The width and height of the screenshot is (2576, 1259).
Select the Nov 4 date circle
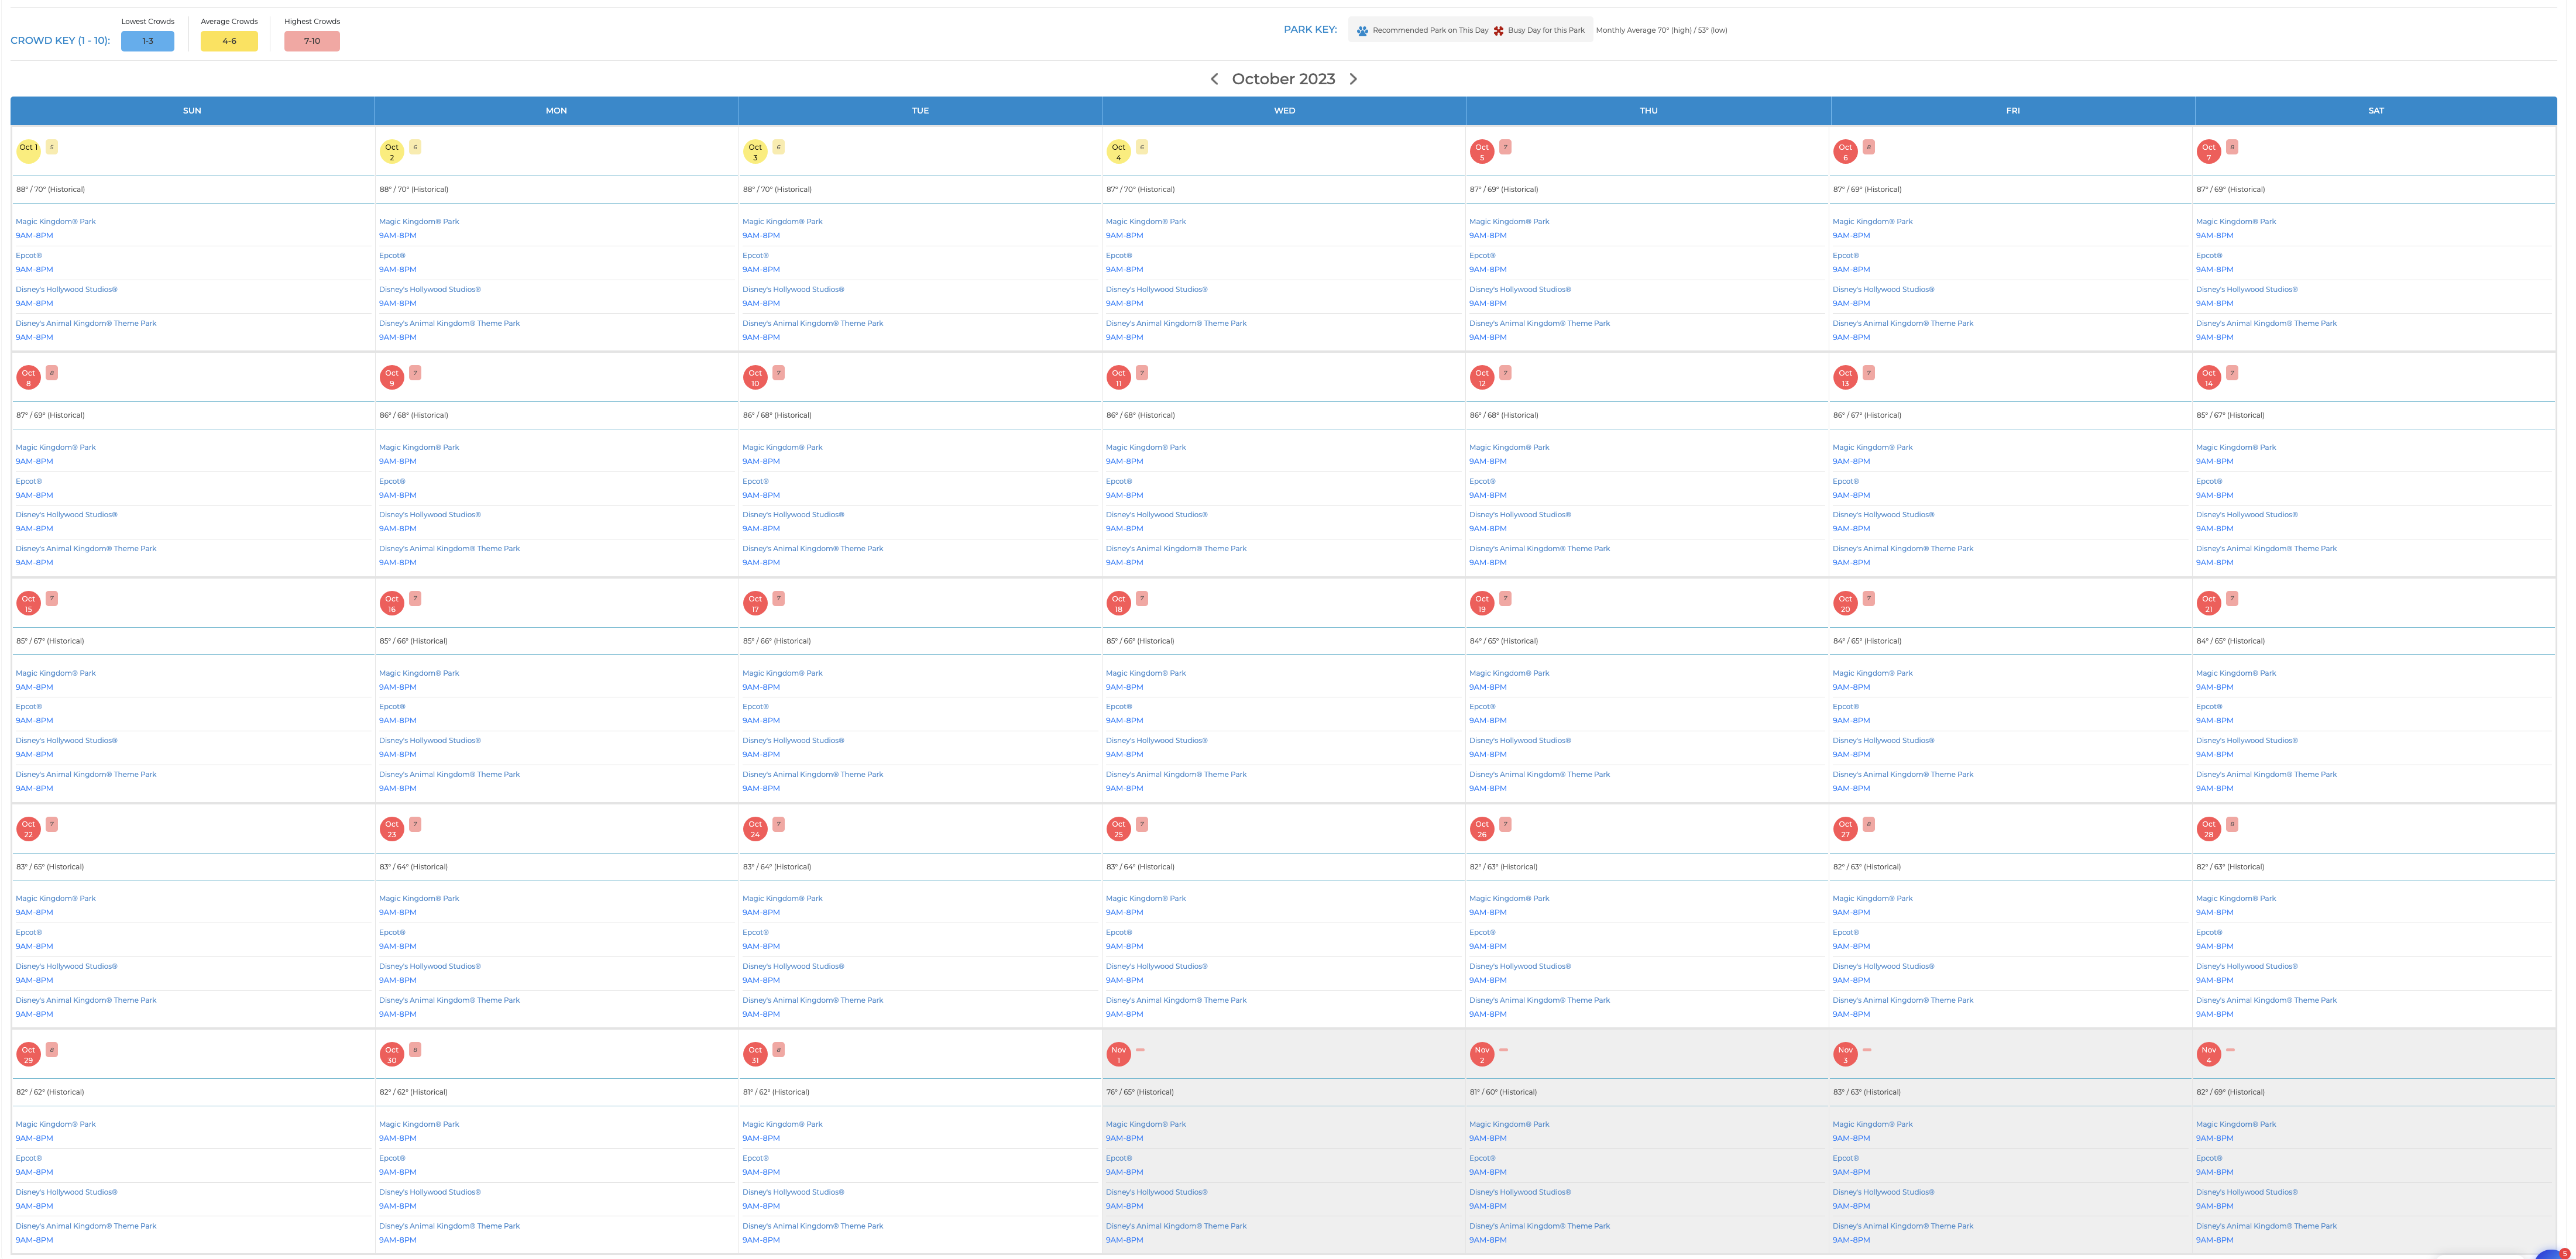[x=2209, y=1054]
